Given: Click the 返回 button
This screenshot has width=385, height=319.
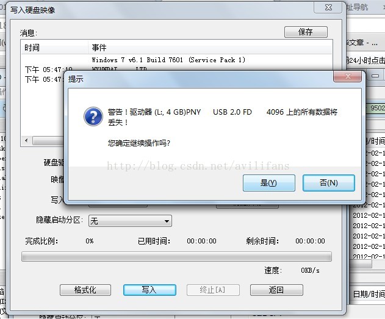Looking at the screenshot, I should click(x=276, y=290).
